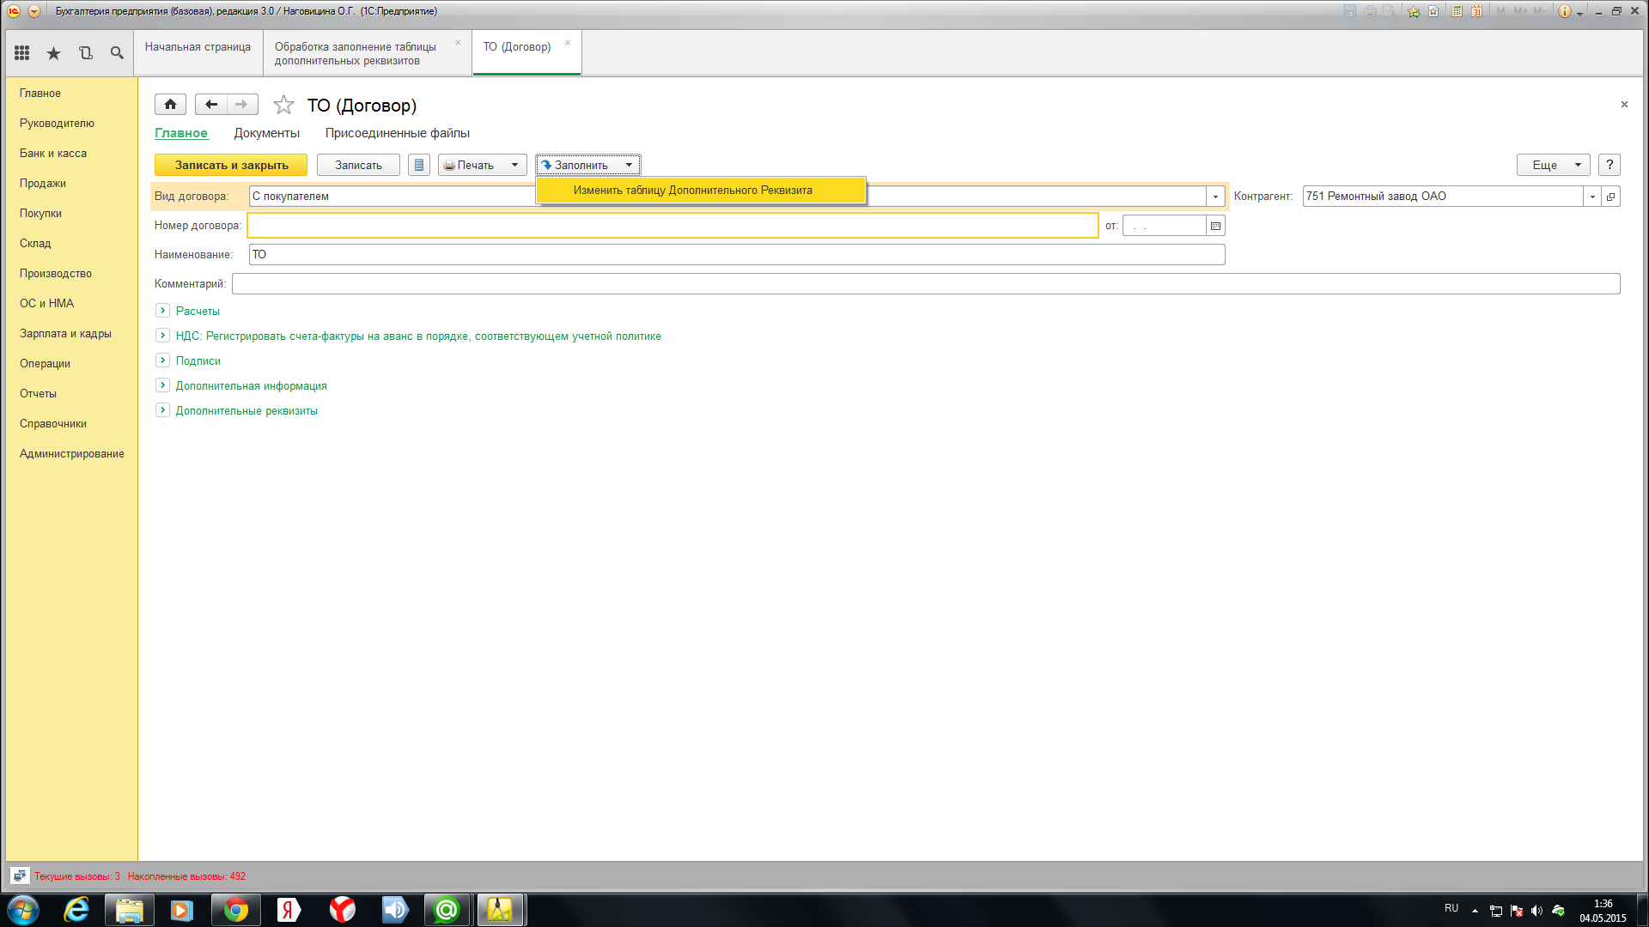Open the Контрагент record button

click(1611, 197)
